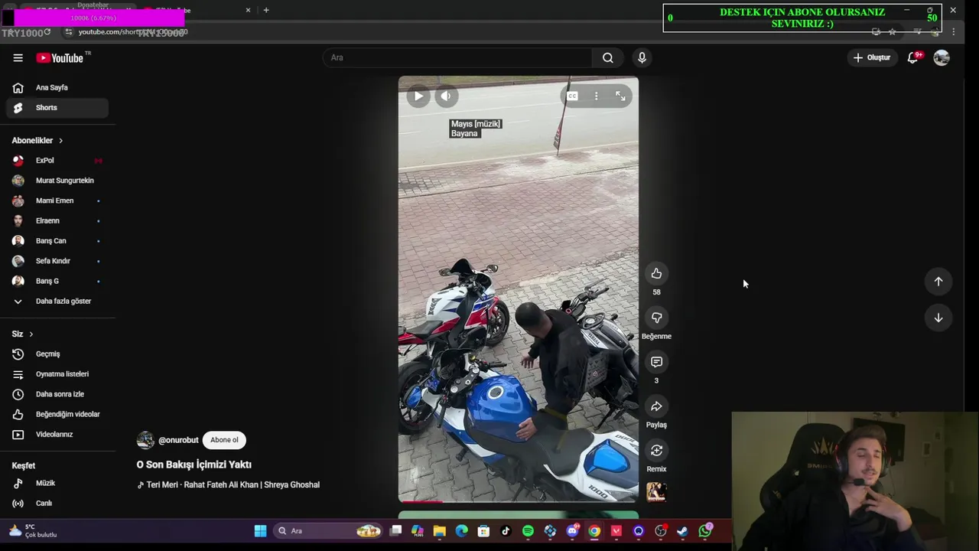This screenshot has height=551, width=979.
Task: Go to the previous short with up arrow
Action: pyautogui.click(x=938, y=282)
